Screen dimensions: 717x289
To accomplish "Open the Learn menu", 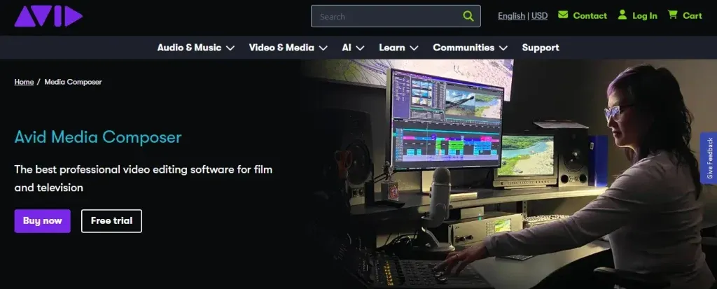I will 392,48.
